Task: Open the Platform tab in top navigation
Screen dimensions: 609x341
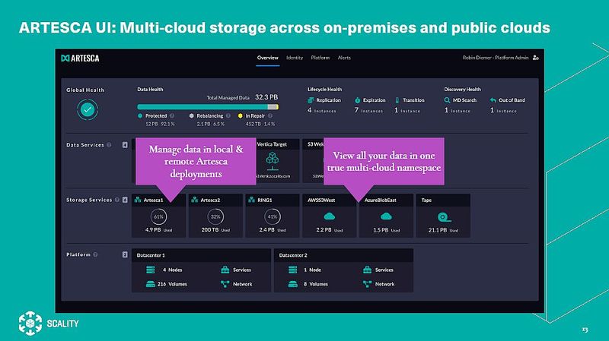Action: [320, 58]
